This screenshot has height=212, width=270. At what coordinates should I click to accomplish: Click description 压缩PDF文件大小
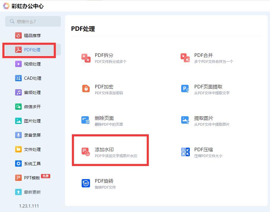(208, 156)
